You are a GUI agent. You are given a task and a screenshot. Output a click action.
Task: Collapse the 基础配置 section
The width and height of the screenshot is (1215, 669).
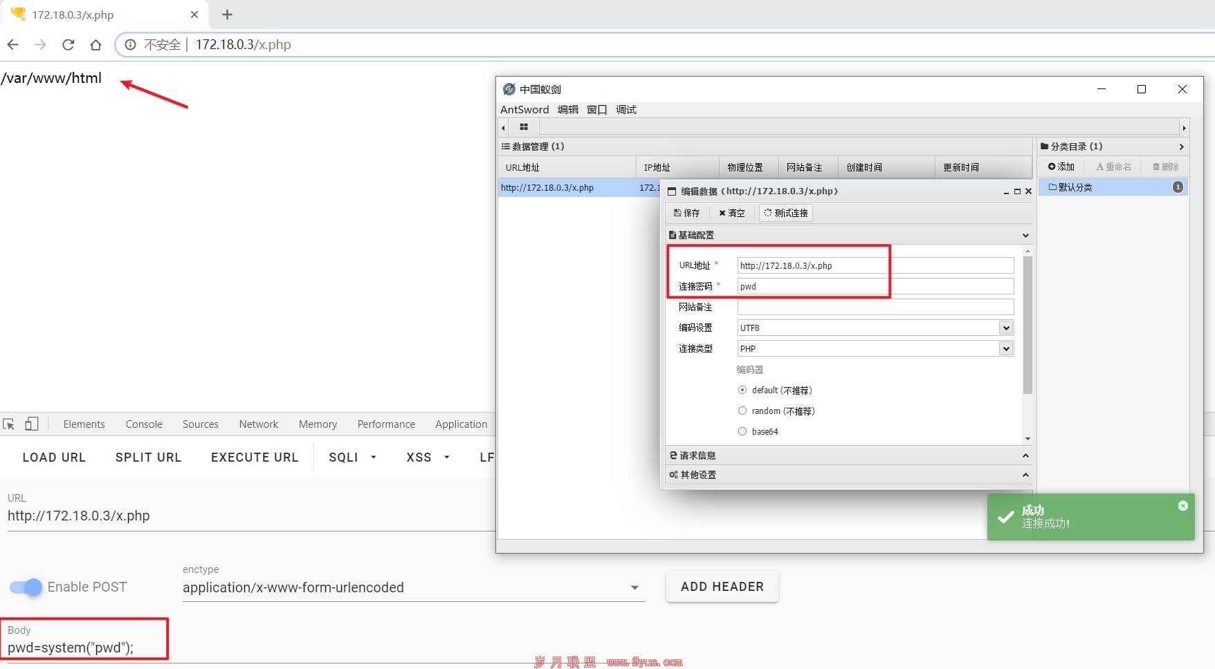tap(1025, 236)
